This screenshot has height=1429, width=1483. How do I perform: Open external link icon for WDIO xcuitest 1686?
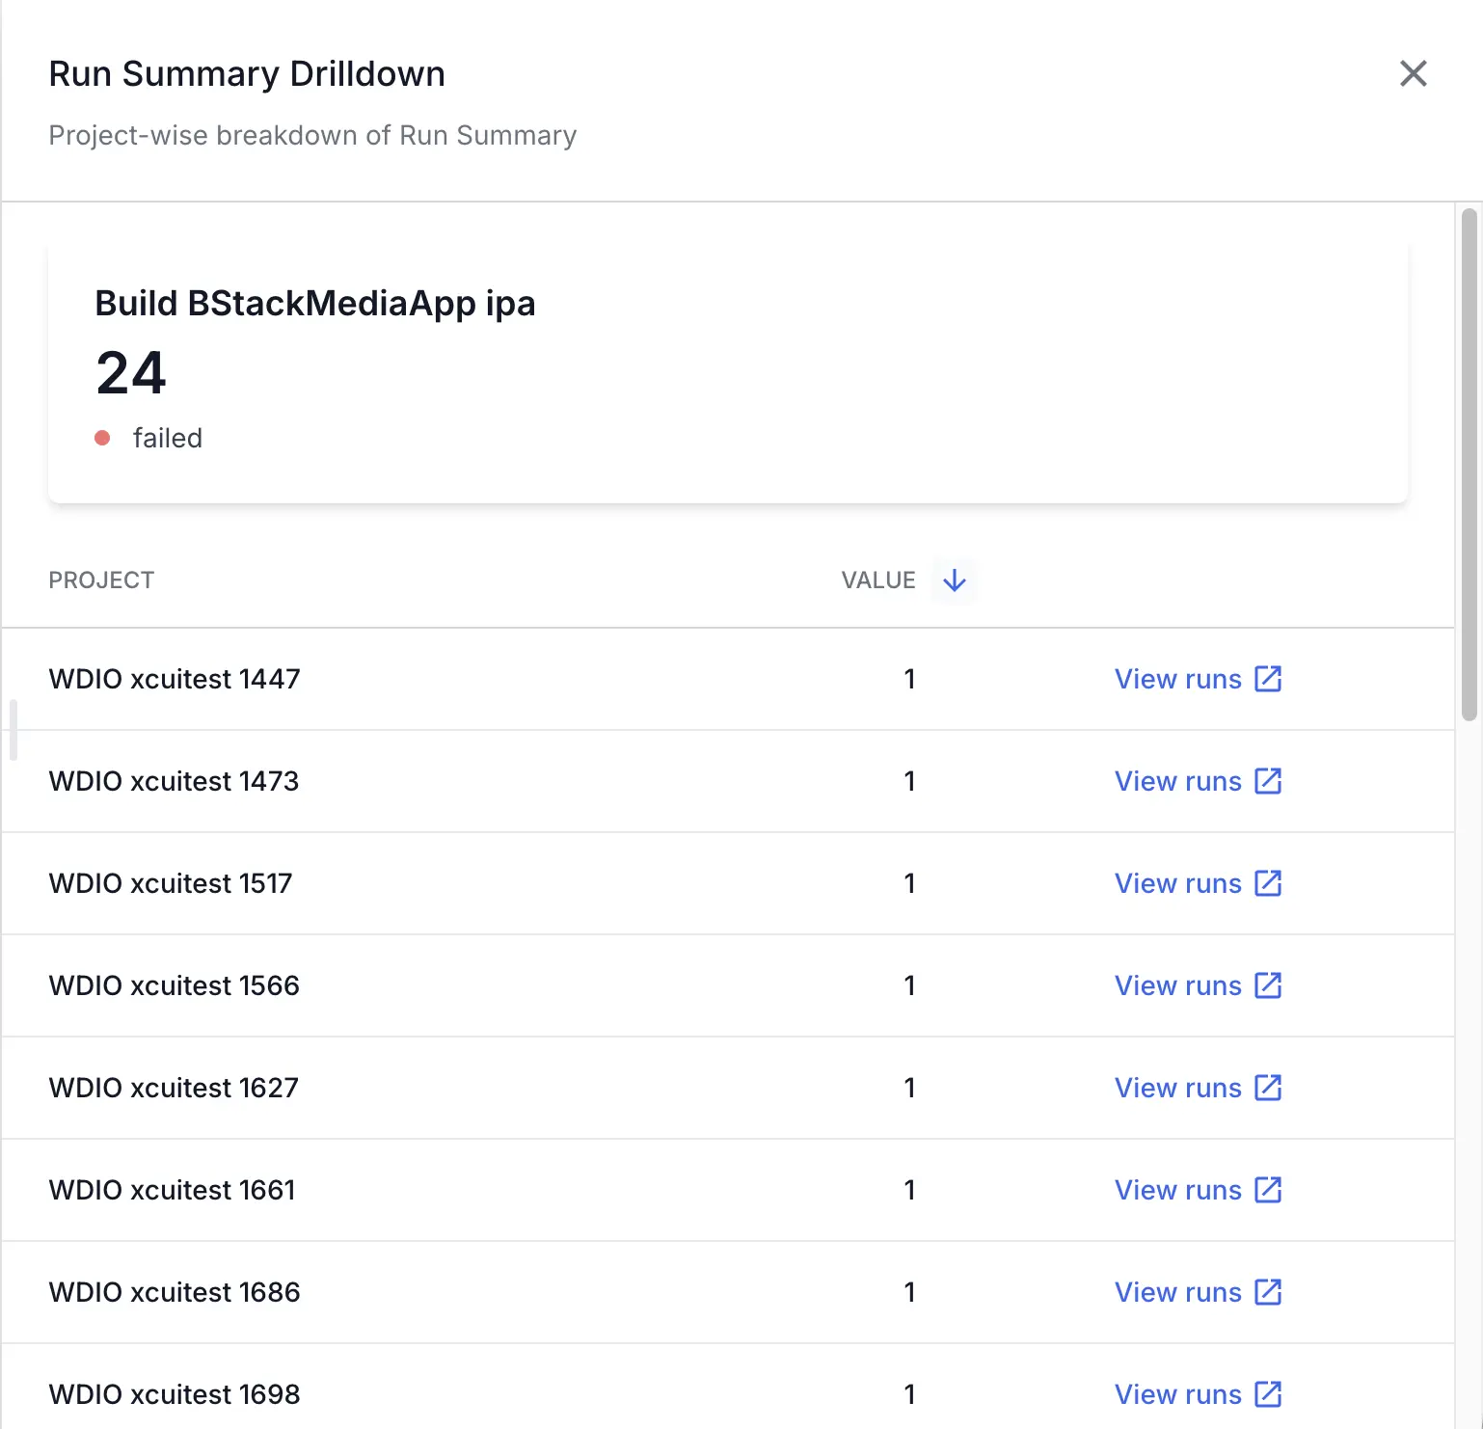click(x=1268, y=1292)
